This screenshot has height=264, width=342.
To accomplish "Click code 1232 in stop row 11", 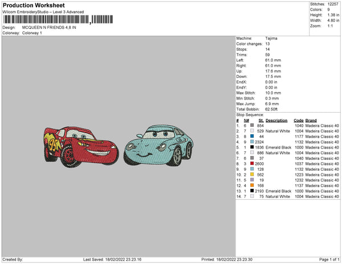I will tap(299, 180).
